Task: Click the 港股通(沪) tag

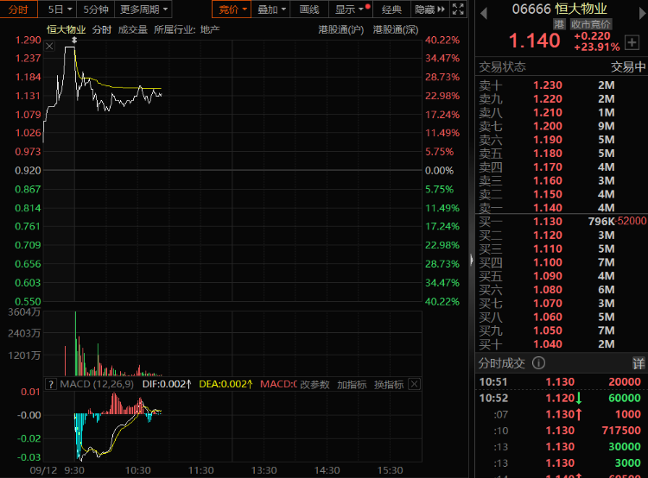Action: [341, 29]
